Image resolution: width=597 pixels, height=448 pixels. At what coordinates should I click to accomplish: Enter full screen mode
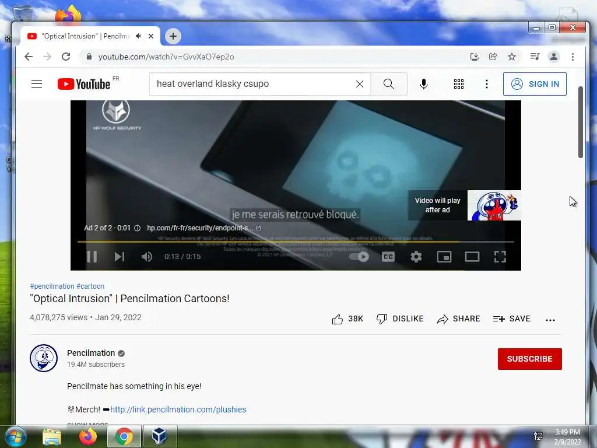[500, 257]
